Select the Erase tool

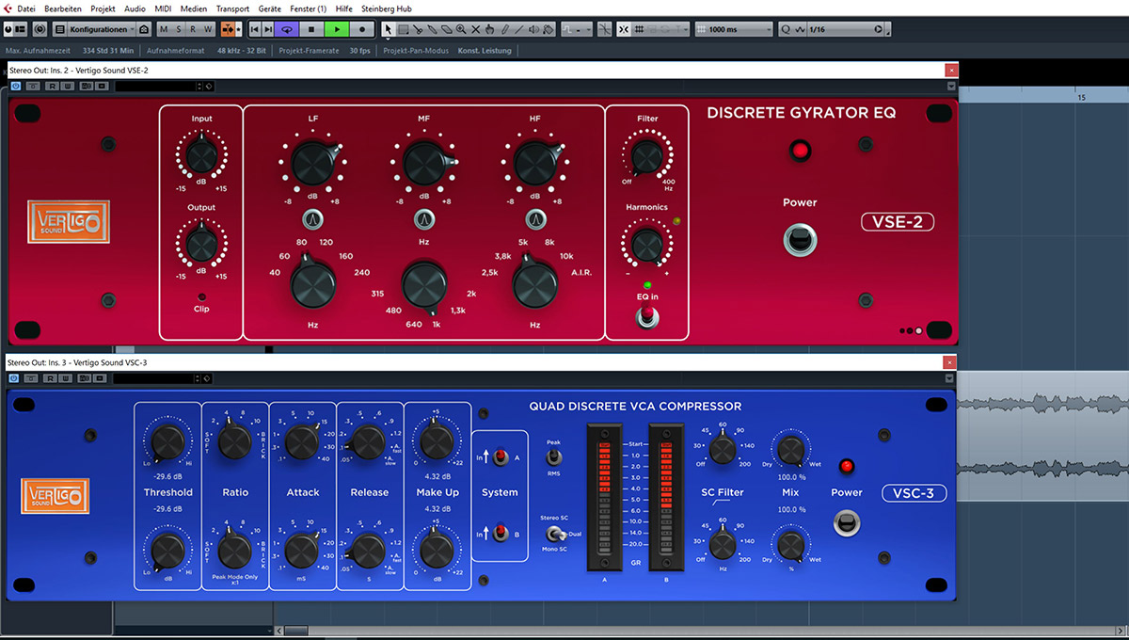(x=446, y=29)
